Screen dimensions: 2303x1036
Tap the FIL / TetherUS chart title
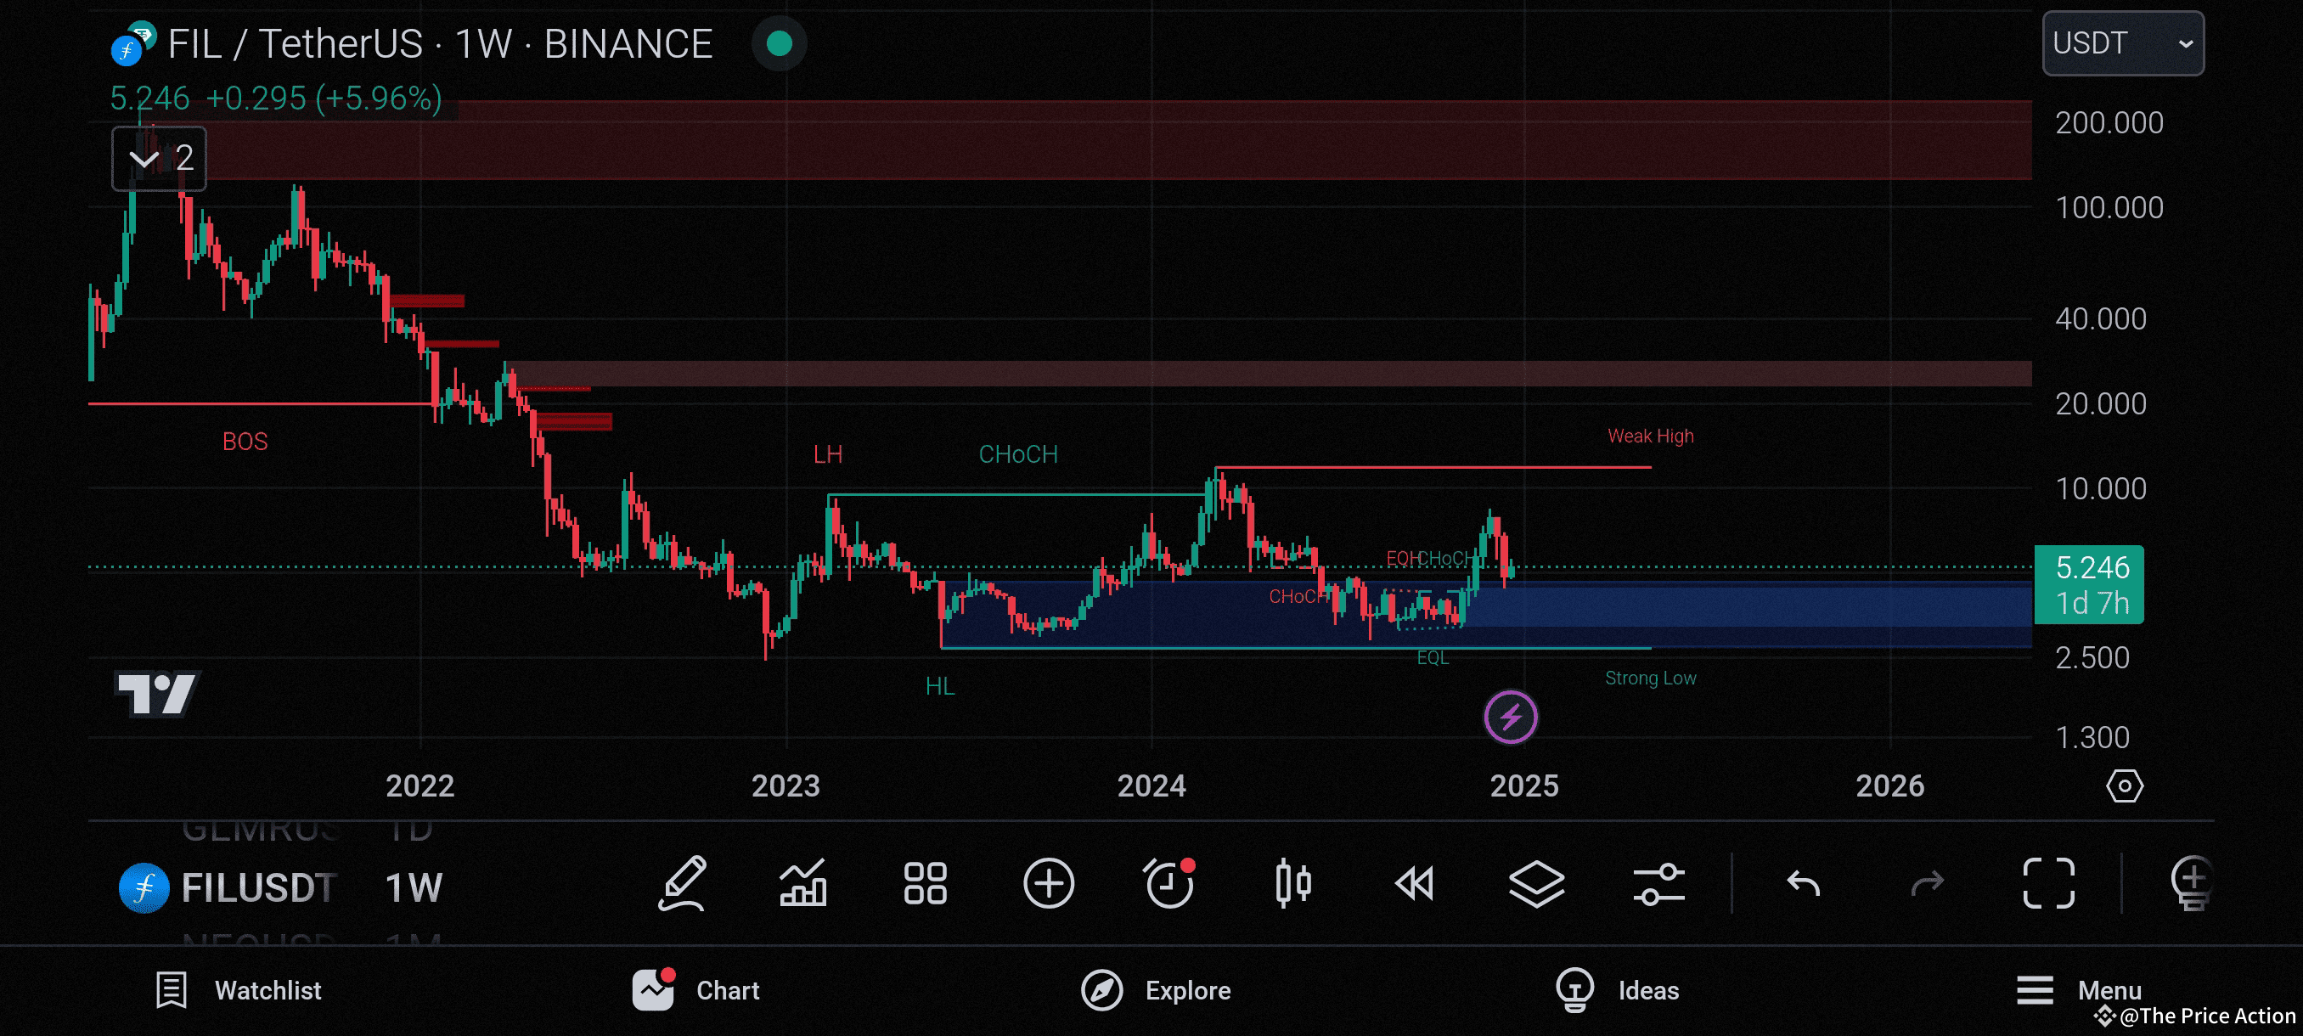tap(440, 44)
